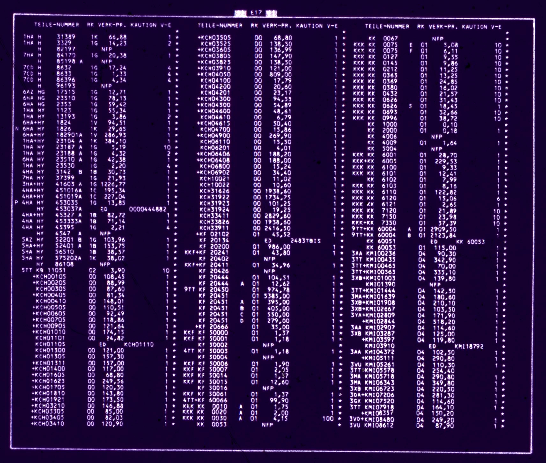546x463 pixels.
Task: Select price 38,72 for KK 0996
Action: point(449,119)
